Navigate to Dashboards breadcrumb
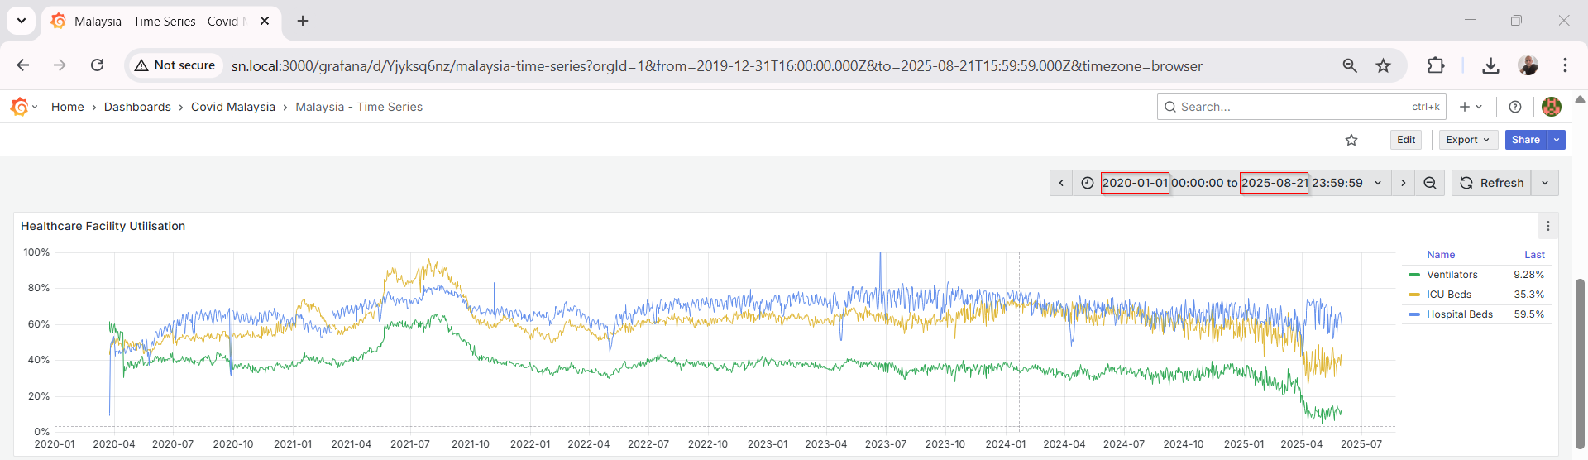The width and height of the screenshot is (1588, 460). coord(137,107)
